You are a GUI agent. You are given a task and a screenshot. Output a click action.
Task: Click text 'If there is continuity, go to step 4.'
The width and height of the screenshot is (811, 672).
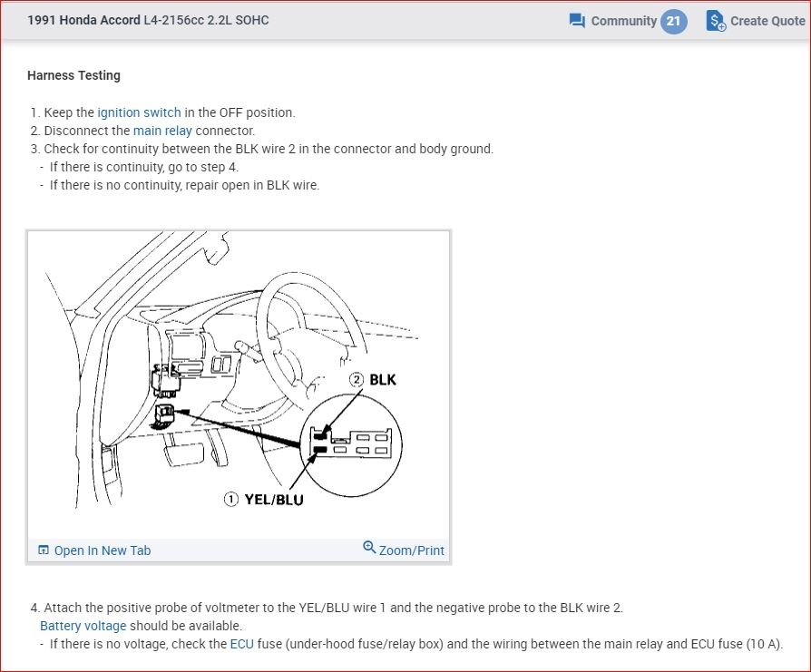coord(144,167)
